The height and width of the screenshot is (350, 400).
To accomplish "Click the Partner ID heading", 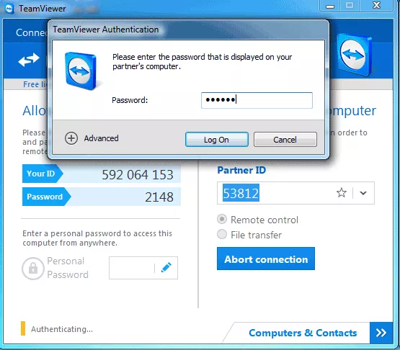I will click(x=241, y=170).
